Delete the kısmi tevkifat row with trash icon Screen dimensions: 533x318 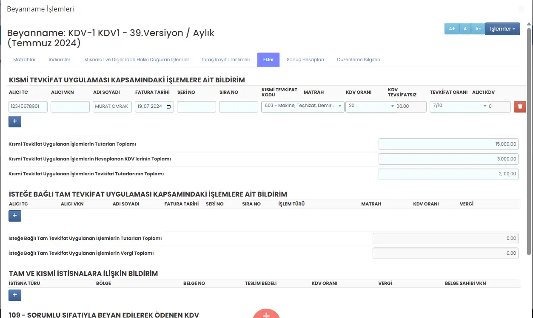coord(519,107)
